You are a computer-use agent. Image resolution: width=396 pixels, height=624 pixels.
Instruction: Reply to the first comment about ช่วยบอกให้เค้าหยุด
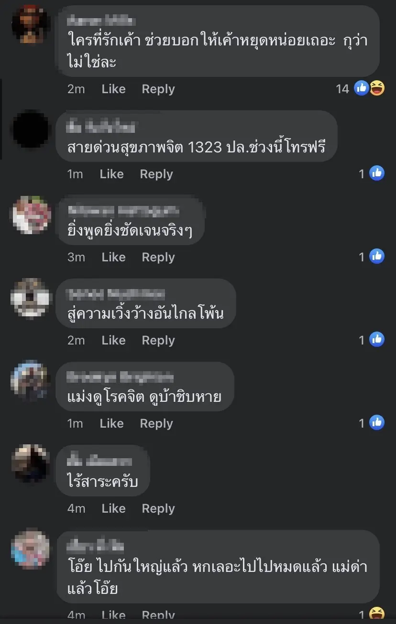point(158,89)
